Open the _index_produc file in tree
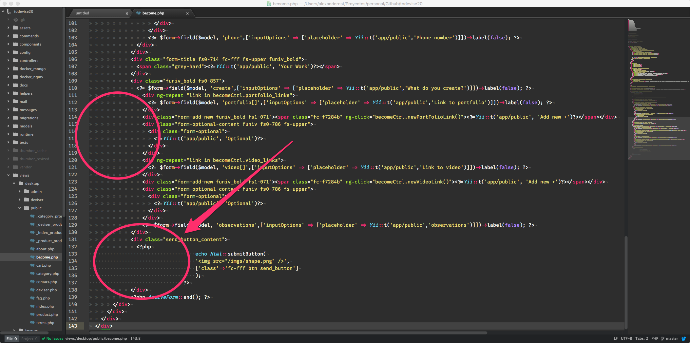Viewport: 690px width, 343px height. [49, 233]
